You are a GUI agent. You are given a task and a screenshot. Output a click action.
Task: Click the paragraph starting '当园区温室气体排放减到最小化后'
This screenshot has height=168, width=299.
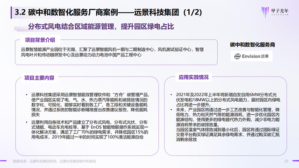point(228,134)
